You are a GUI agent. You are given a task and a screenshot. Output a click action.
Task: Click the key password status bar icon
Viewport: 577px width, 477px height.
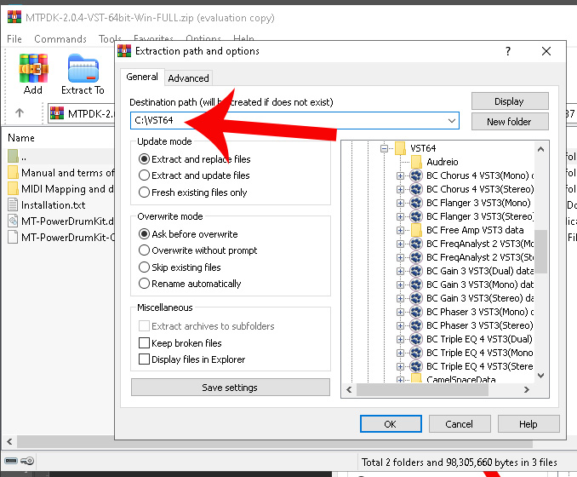point(27,461)
